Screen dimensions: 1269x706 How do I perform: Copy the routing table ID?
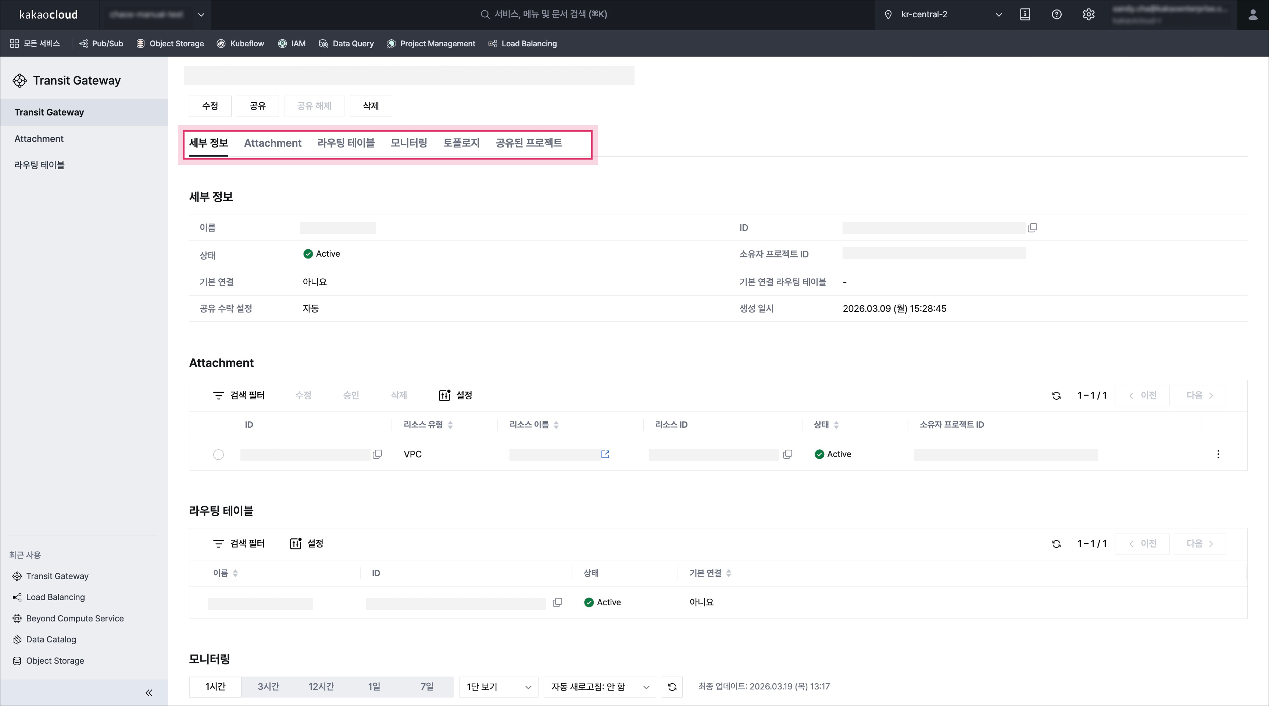click(x=558, y=603)
